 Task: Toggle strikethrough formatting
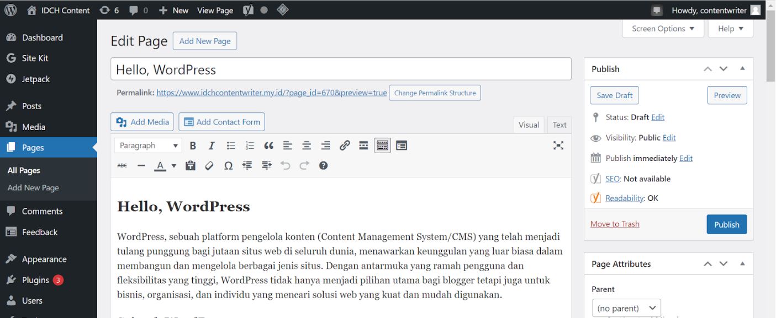122,165
